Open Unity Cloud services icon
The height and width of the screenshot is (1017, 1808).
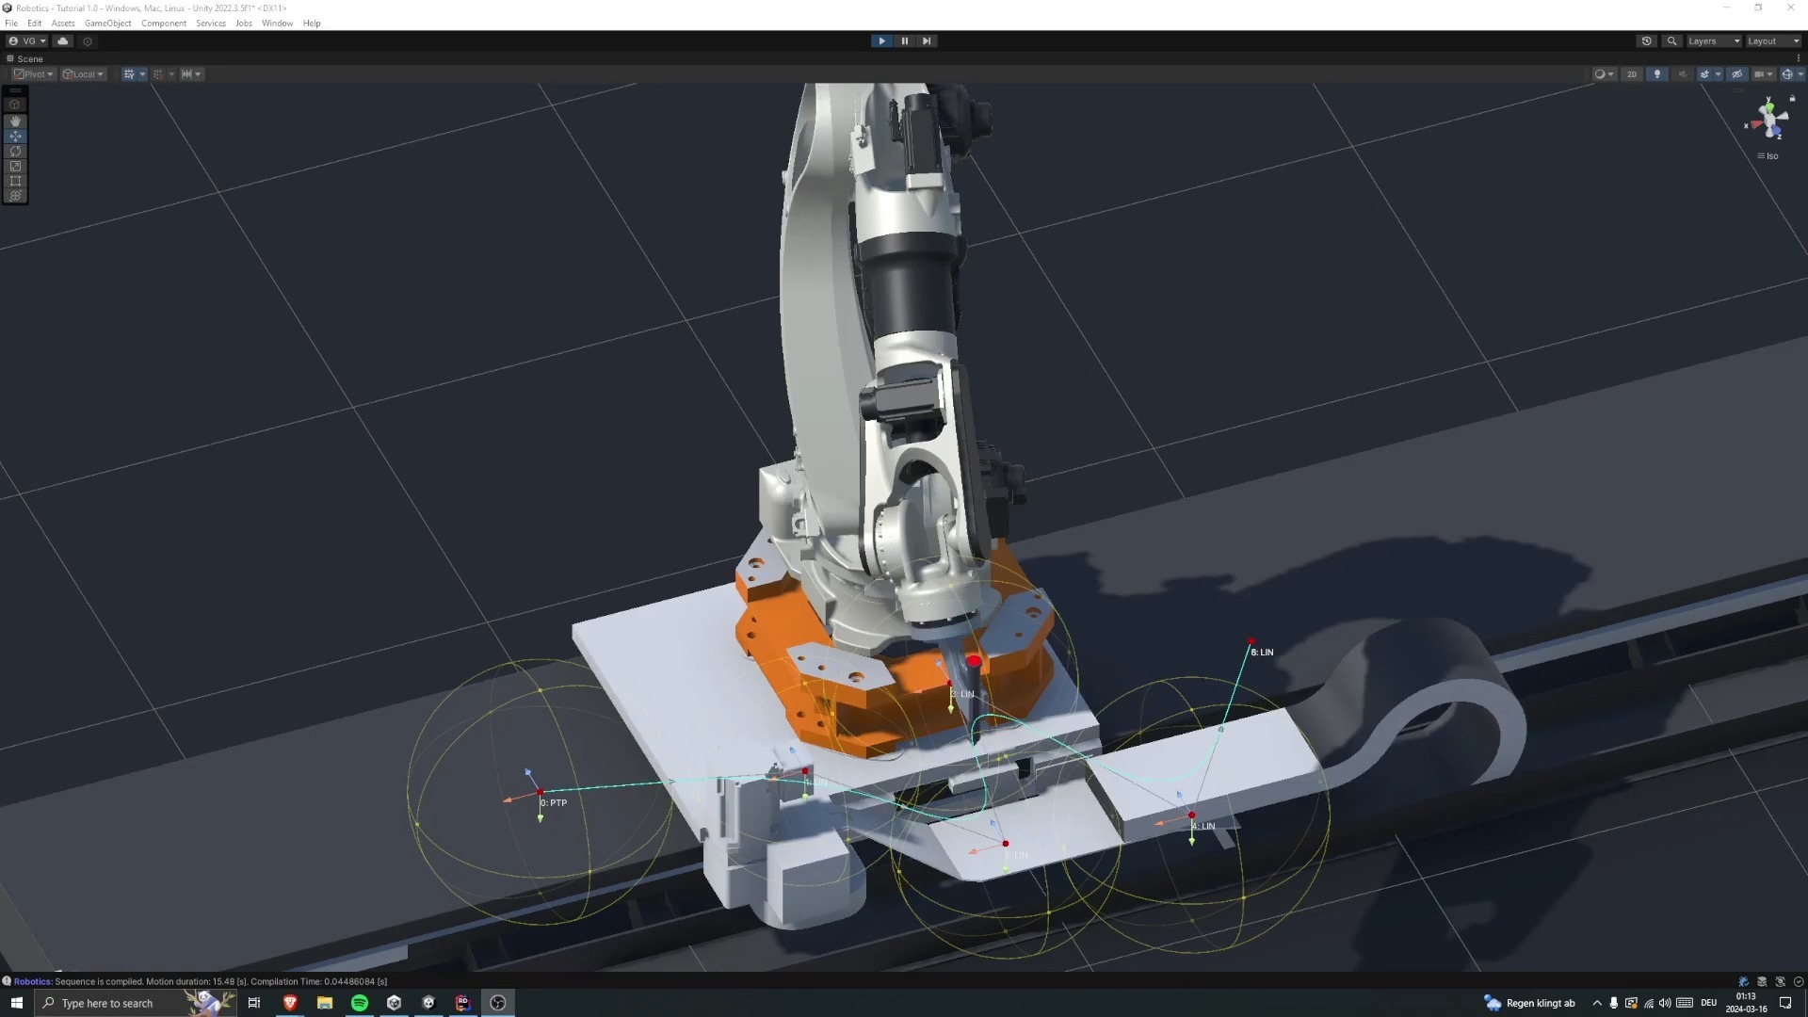tap(63, 41)
